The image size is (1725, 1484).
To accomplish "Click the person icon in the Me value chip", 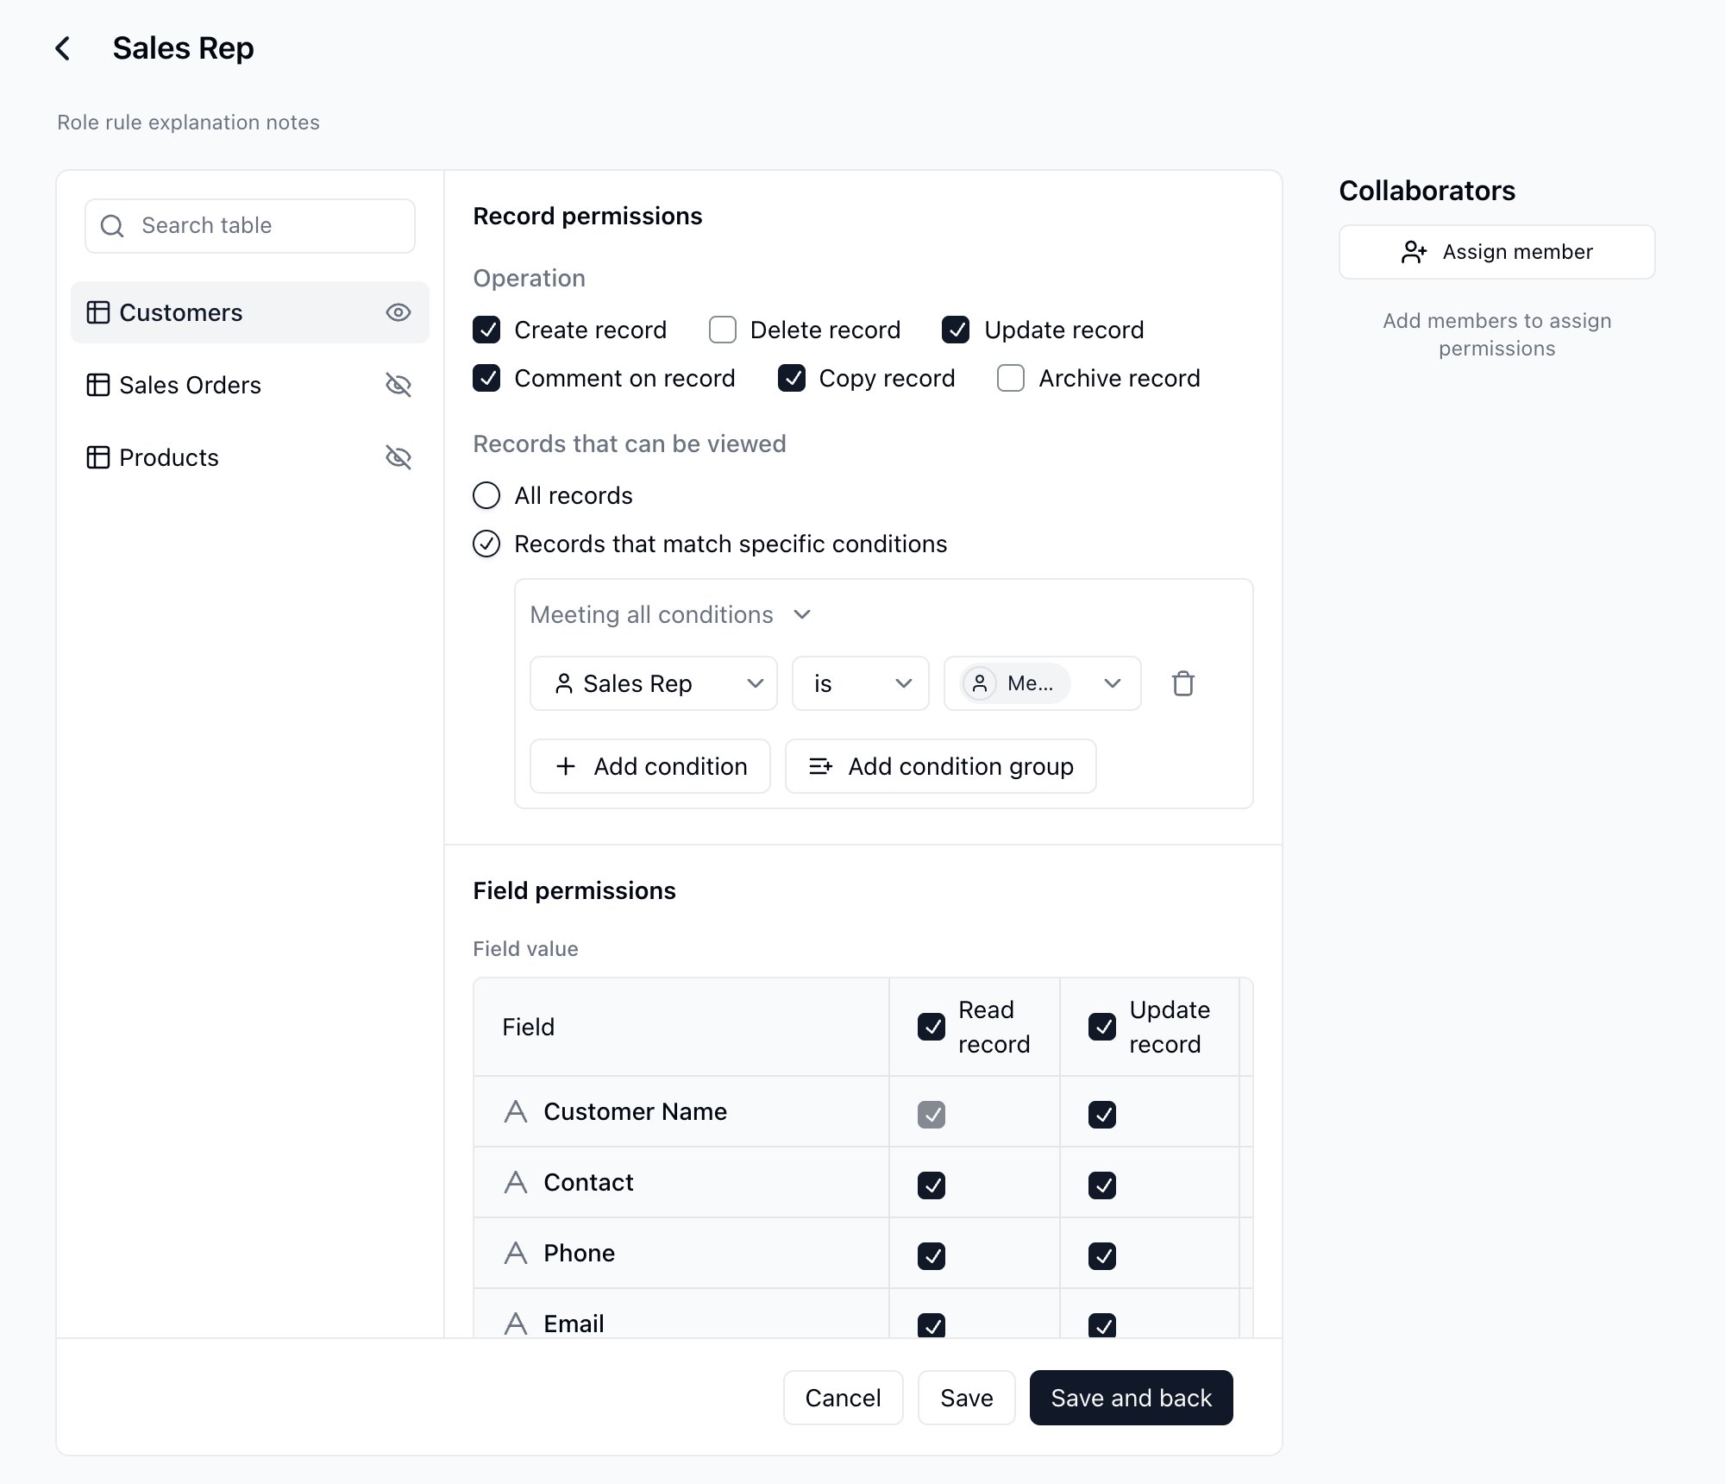I will point(980,683).
